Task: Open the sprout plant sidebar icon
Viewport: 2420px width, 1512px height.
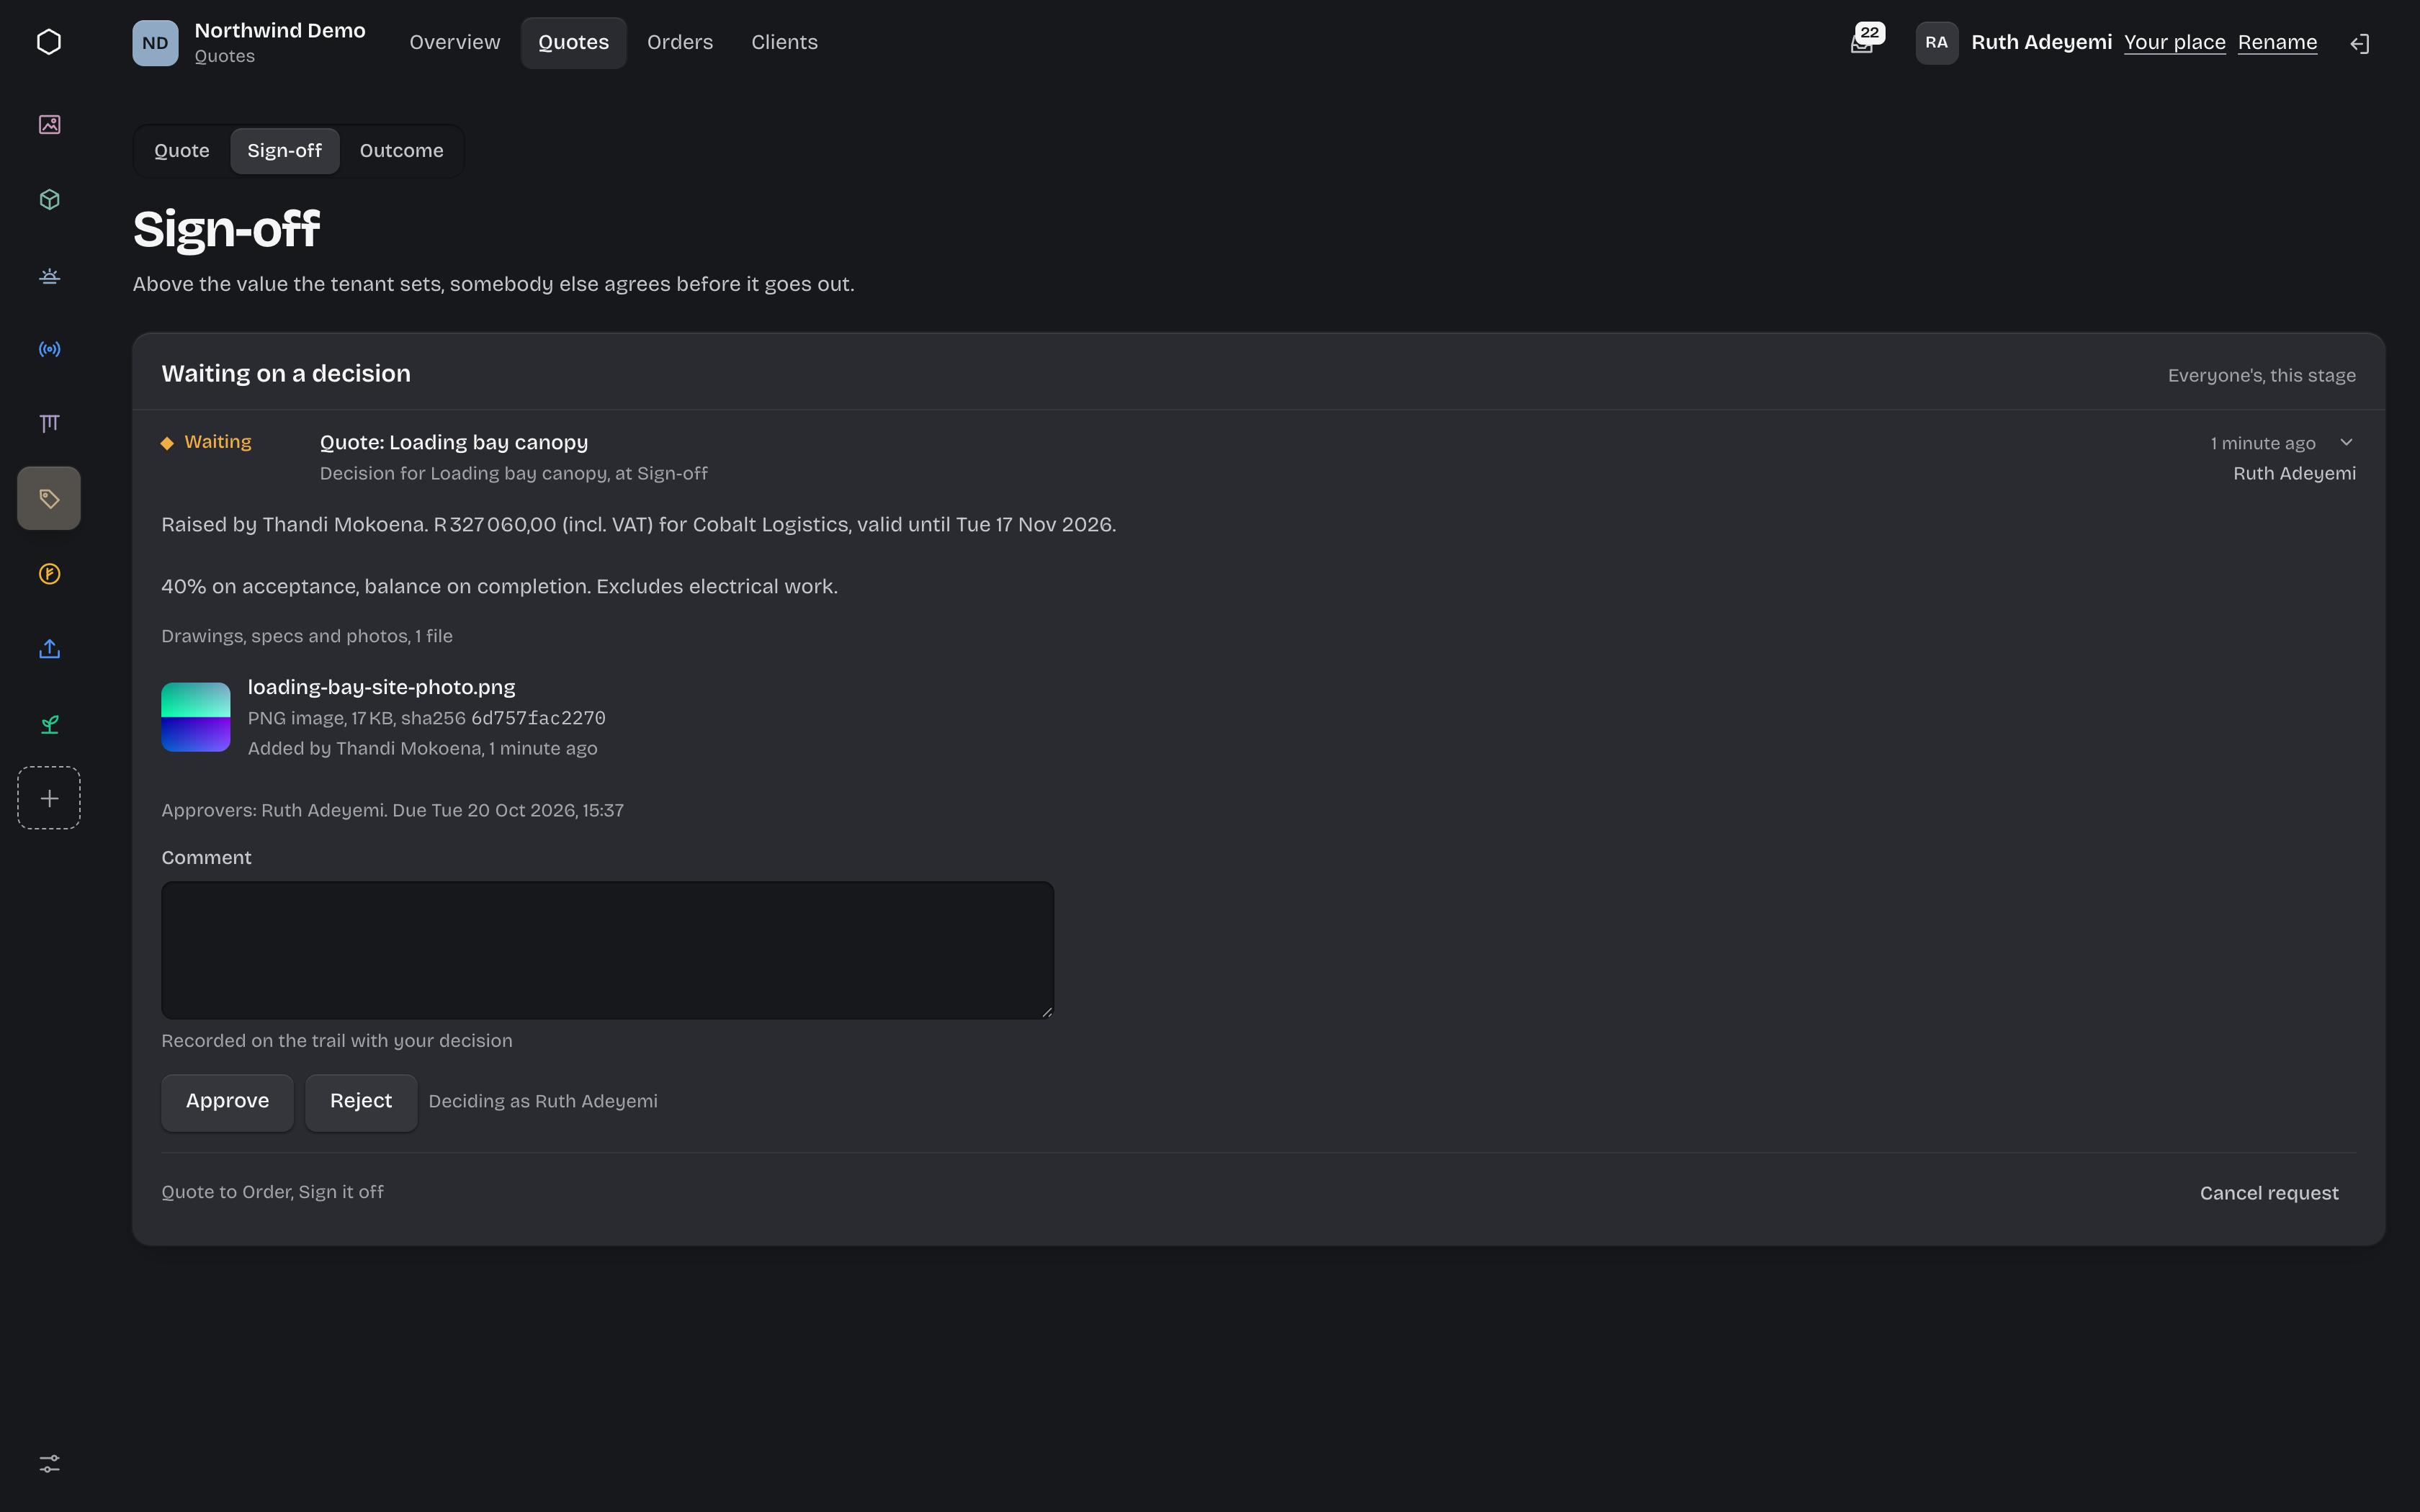Action: [x=49, y=723]
